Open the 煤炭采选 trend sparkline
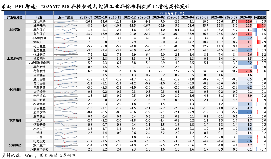 (x=66, y=21)
